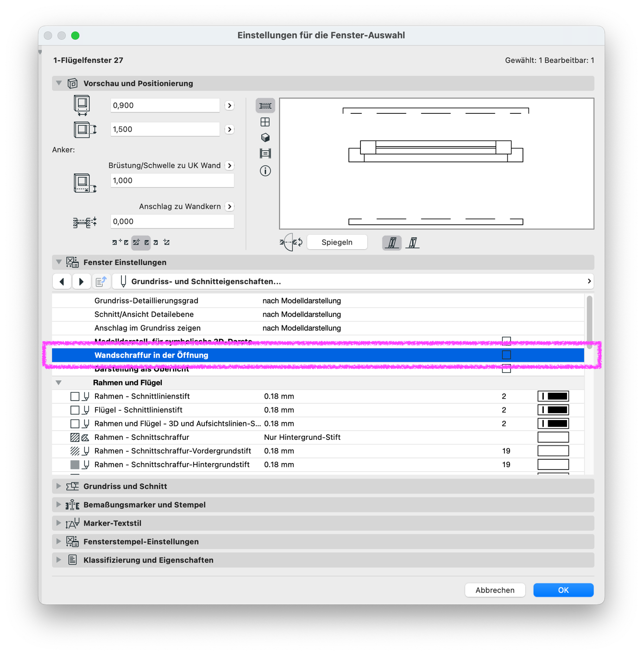Go to next settings page arrow
Viewport: 643px width, 655px height.
(x=81, y=282)
